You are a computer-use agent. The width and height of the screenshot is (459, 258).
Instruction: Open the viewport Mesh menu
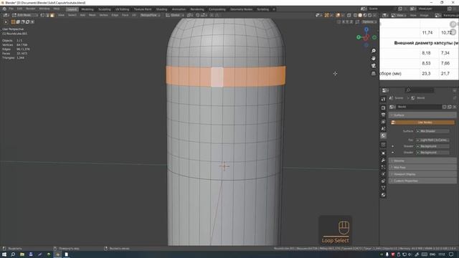pos(93,15)
